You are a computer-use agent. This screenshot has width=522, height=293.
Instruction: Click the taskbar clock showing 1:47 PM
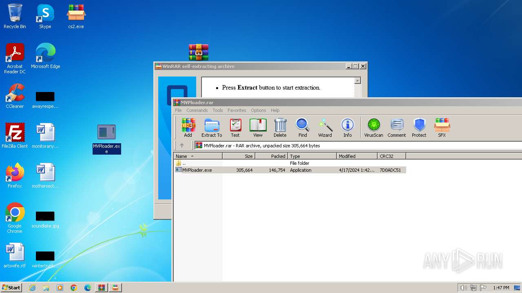pyautogui.click(x=501, y=288)
